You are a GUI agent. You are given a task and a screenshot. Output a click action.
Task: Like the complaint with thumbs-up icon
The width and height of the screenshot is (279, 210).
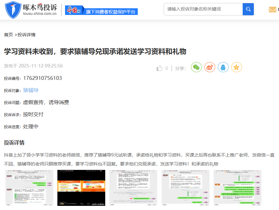(159, 68)
